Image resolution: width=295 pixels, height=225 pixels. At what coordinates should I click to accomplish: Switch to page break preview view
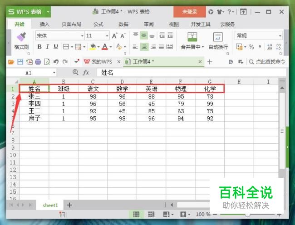coord(151,214)
